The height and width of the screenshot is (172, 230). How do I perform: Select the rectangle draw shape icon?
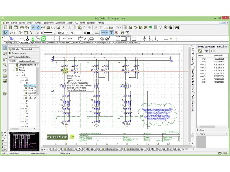click(x=26, y=33)
